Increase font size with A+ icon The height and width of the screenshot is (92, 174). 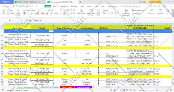pyautogui.click(x=49, y=10)
